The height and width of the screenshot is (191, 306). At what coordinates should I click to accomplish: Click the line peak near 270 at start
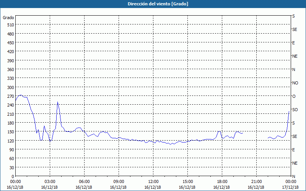click(x=21, y=95)
